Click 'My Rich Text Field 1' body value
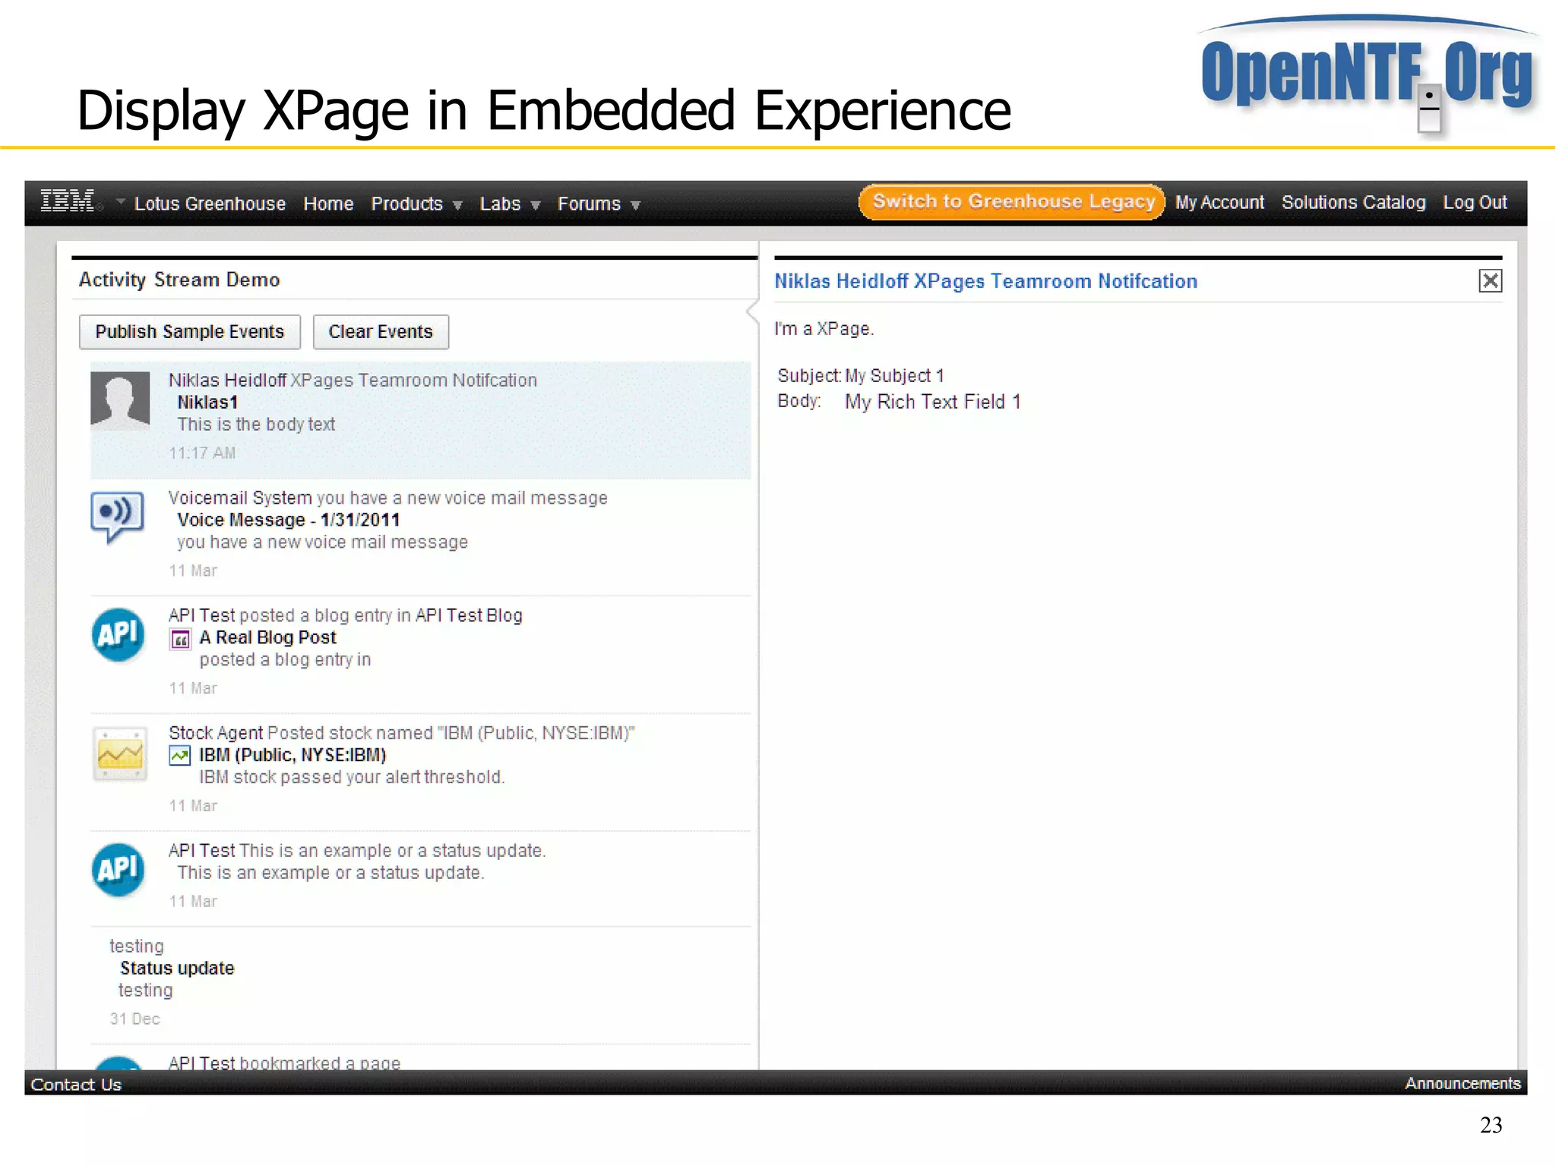This screenshot has height=1166, width=1556. click(x=932, y=402)
